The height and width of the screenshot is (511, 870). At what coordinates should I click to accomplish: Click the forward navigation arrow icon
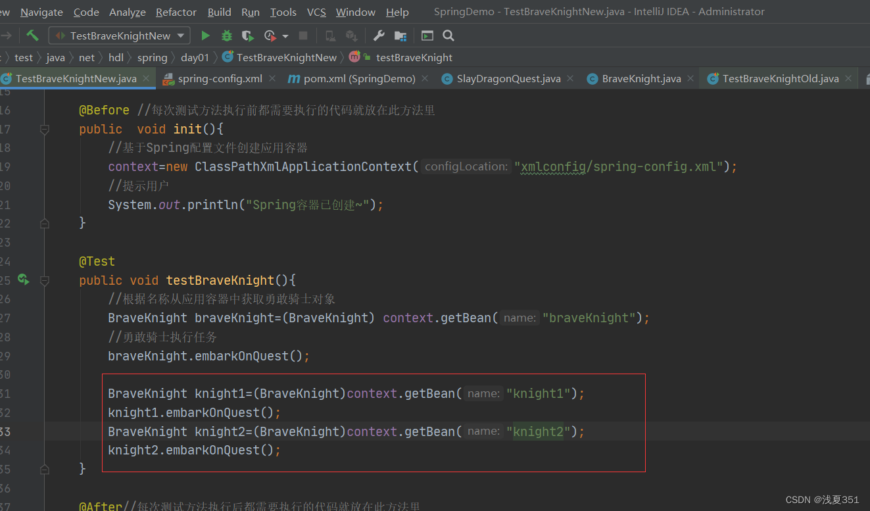(6, 36)
